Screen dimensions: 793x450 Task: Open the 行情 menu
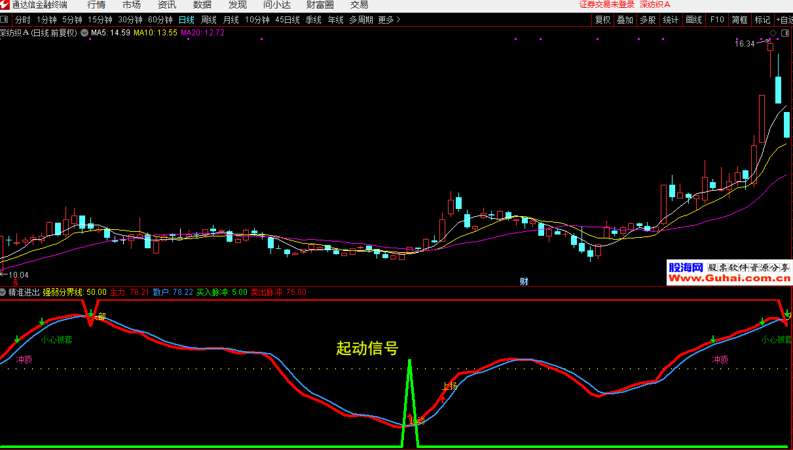(x=96, y=5)
